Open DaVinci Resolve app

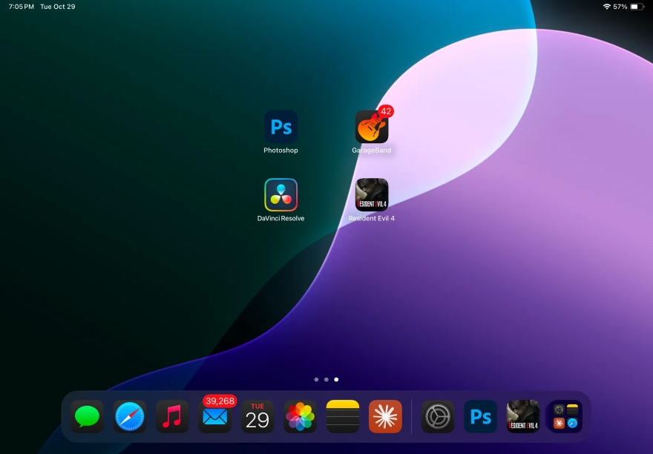(280, 194)
